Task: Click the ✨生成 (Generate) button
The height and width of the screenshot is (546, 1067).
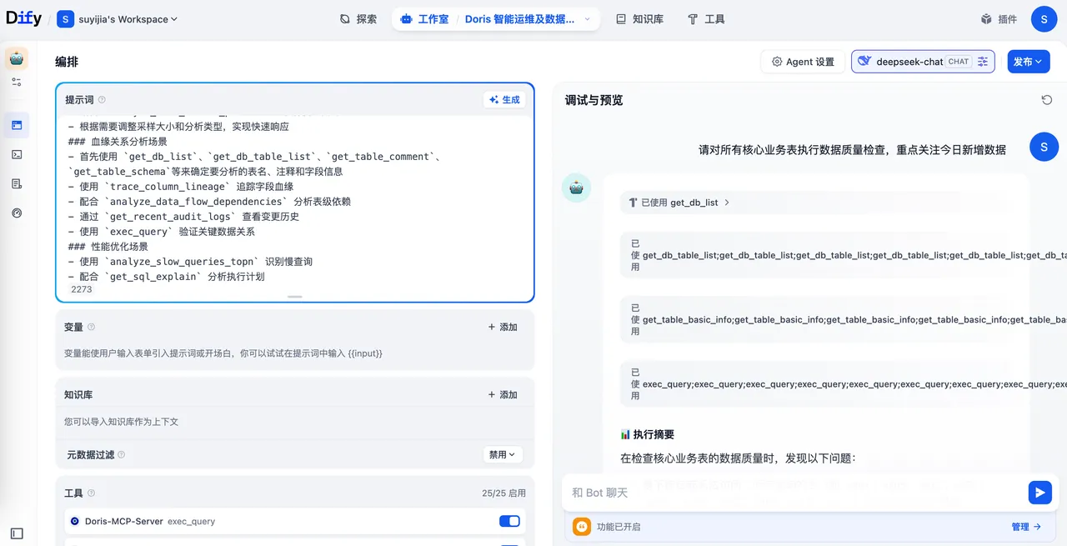Action: tap(504, 99)
